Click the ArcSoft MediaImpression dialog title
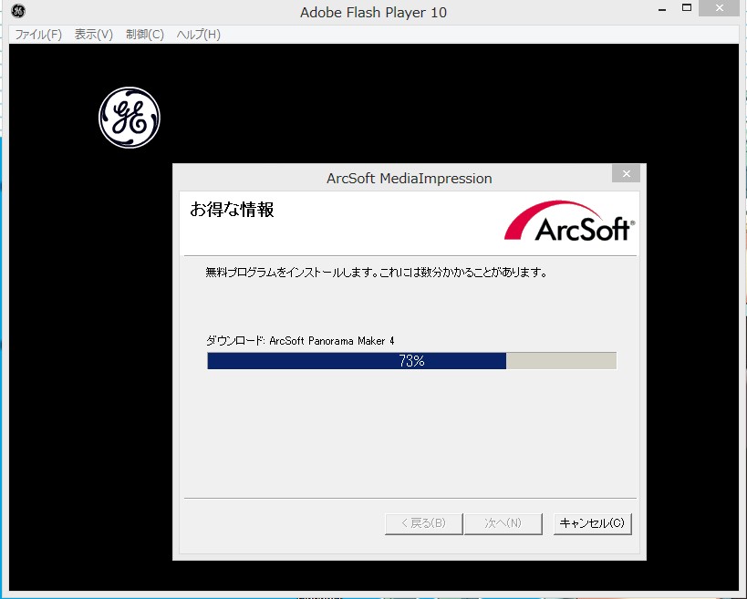Image resolution: width=747 pixels, height=599 pixels. tap(410, 178)
